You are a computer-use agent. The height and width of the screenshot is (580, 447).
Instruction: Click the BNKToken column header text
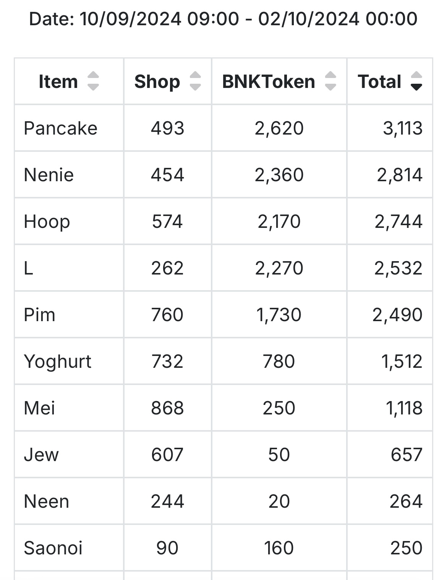coord(269,82)
